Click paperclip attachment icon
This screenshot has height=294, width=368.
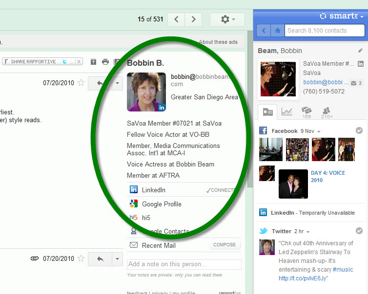pyautogui.click(x=35, y=258)
